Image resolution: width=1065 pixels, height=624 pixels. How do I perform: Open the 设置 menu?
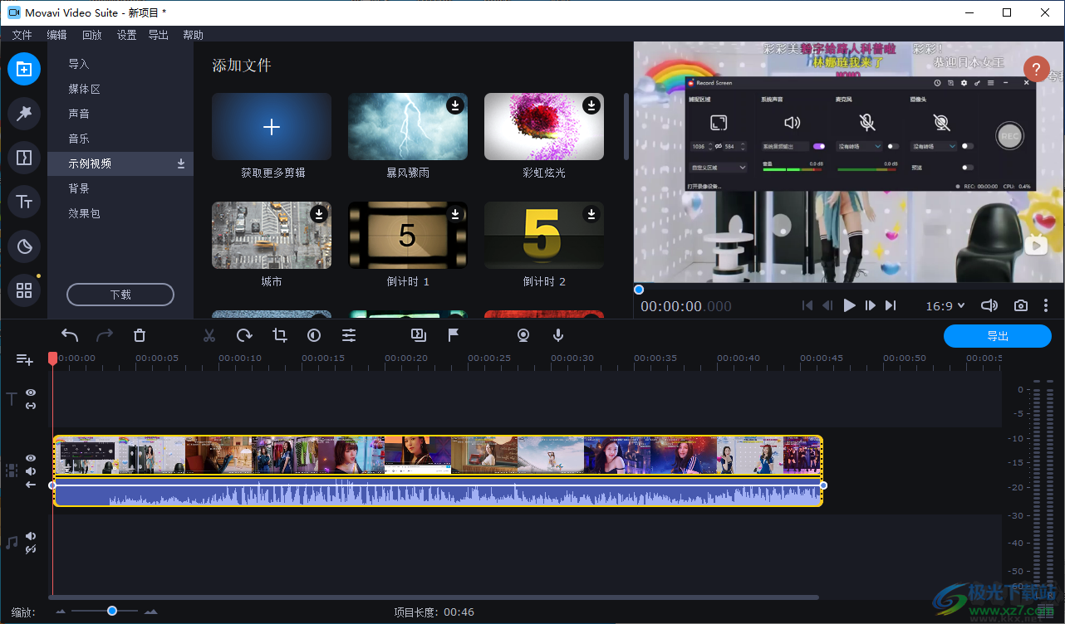126,35
